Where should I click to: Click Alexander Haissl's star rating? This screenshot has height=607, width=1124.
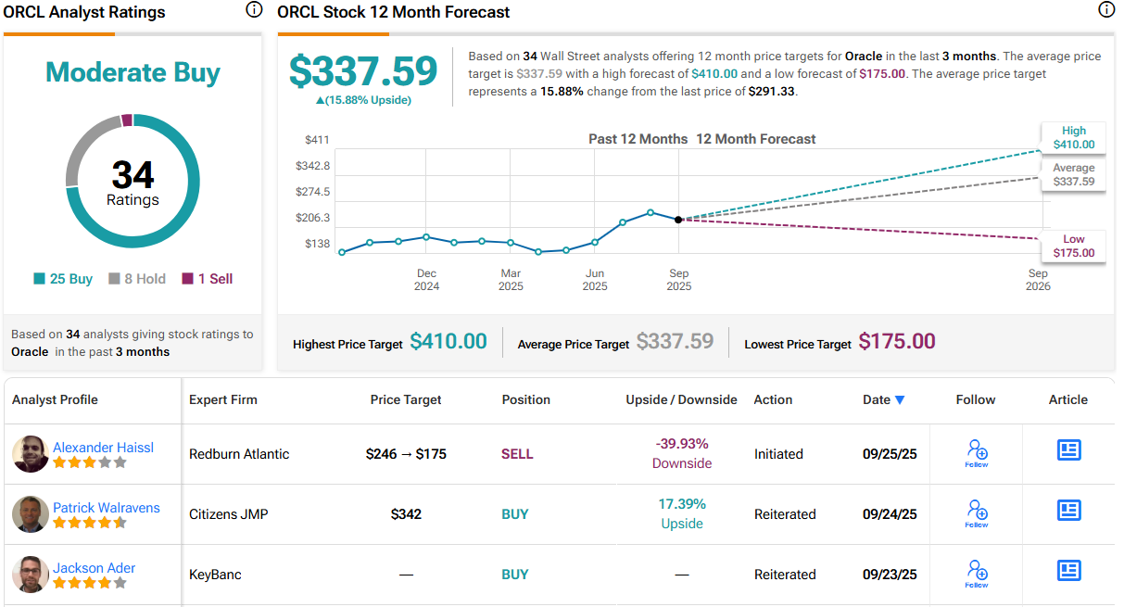(89, 462)
